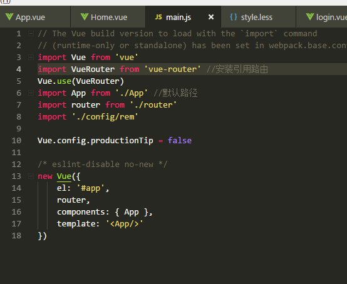This screenshot has height=284, width=347.
Task: Collapse the import fold at line 3
Action: click(31, 58)
